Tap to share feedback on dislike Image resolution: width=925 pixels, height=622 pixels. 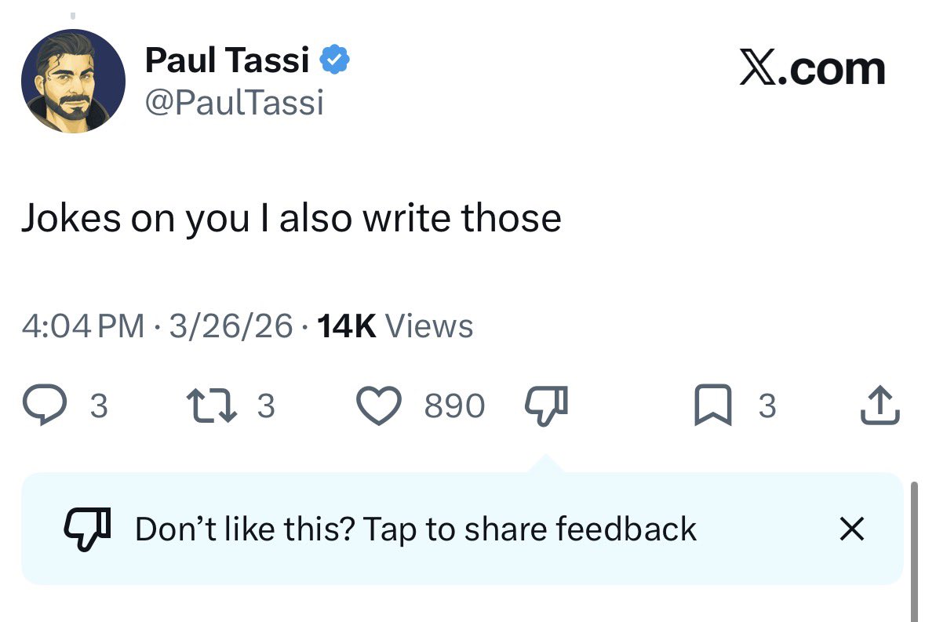click(x=416, y=529)
